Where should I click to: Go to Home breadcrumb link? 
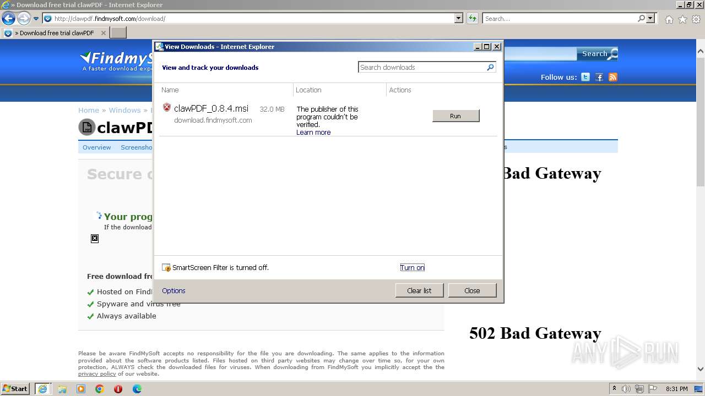[x=89, y=110]
